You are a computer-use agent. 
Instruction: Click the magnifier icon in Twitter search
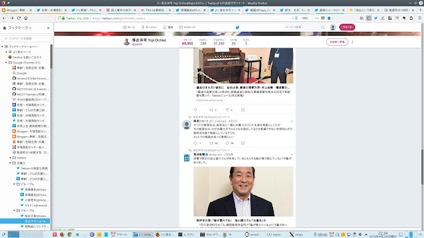(x=323, y=27)
